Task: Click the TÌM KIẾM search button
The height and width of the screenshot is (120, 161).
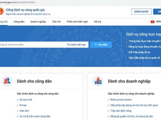Action: point(101,45)
